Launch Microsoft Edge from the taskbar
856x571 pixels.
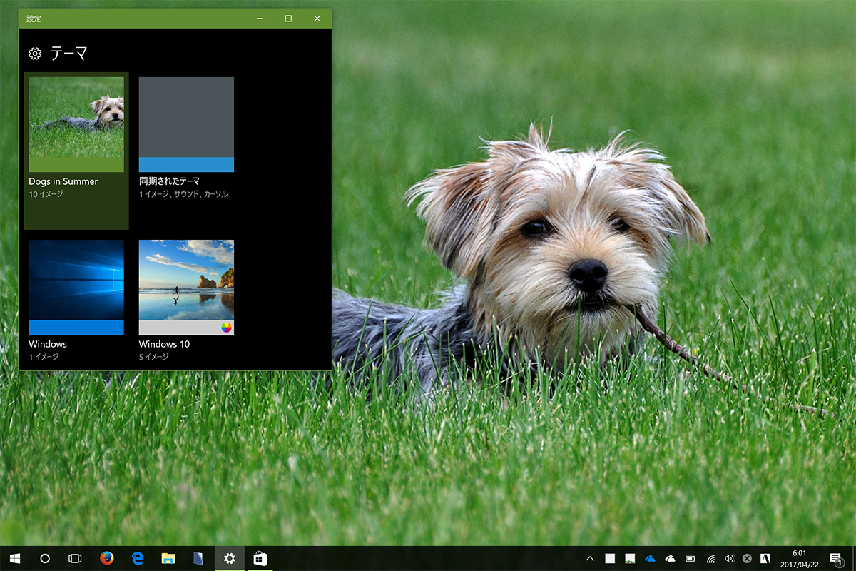[x=138, y=558]
